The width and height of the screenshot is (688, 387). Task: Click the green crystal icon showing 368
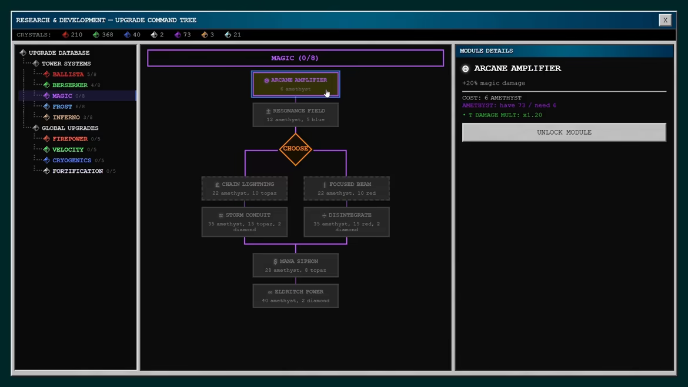click(96, 35)
